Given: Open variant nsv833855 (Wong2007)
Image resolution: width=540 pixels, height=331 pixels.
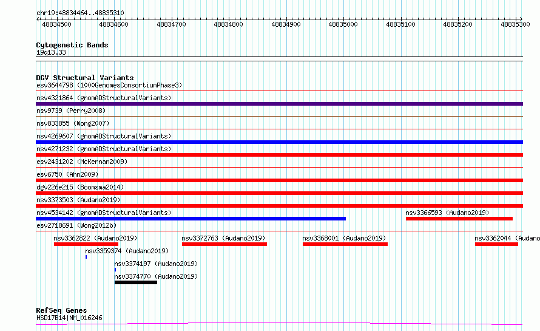Looking at the screenshot, I should 73,123.
